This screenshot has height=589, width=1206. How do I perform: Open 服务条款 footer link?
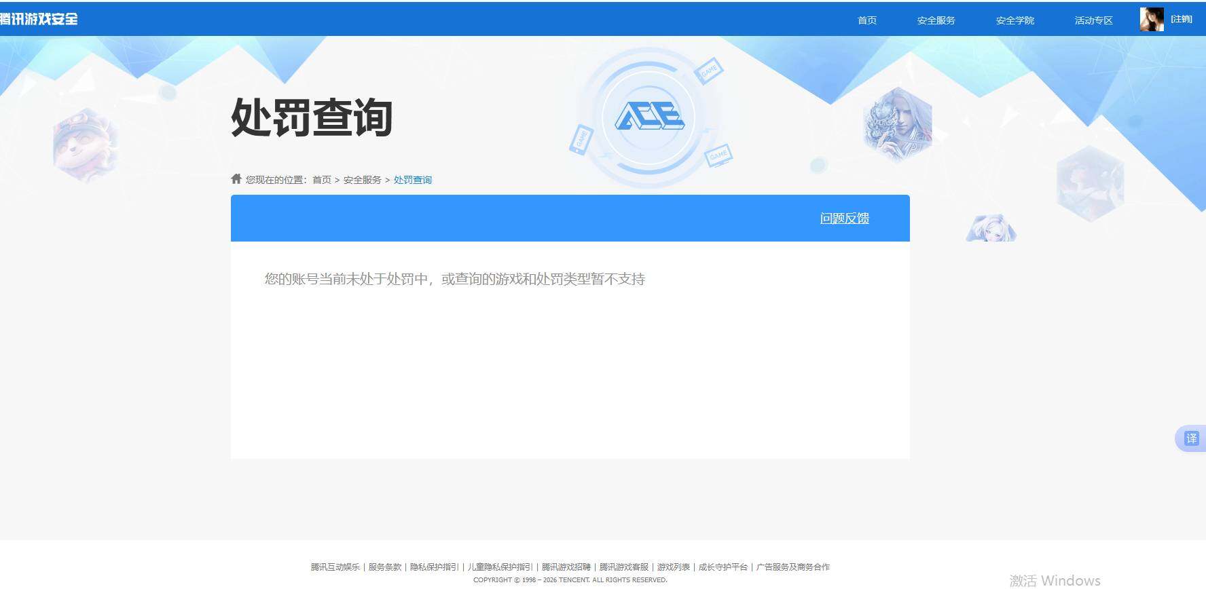pos(385,567)
